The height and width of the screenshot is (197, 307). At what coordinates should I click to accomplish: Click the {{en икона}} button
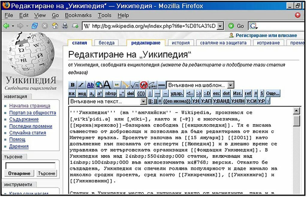tap(177, 101)
